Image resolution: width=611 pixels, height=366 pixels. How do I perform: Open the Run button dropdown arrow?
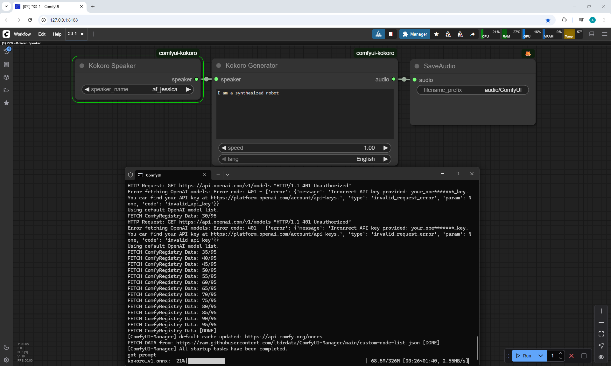(541, 356)
